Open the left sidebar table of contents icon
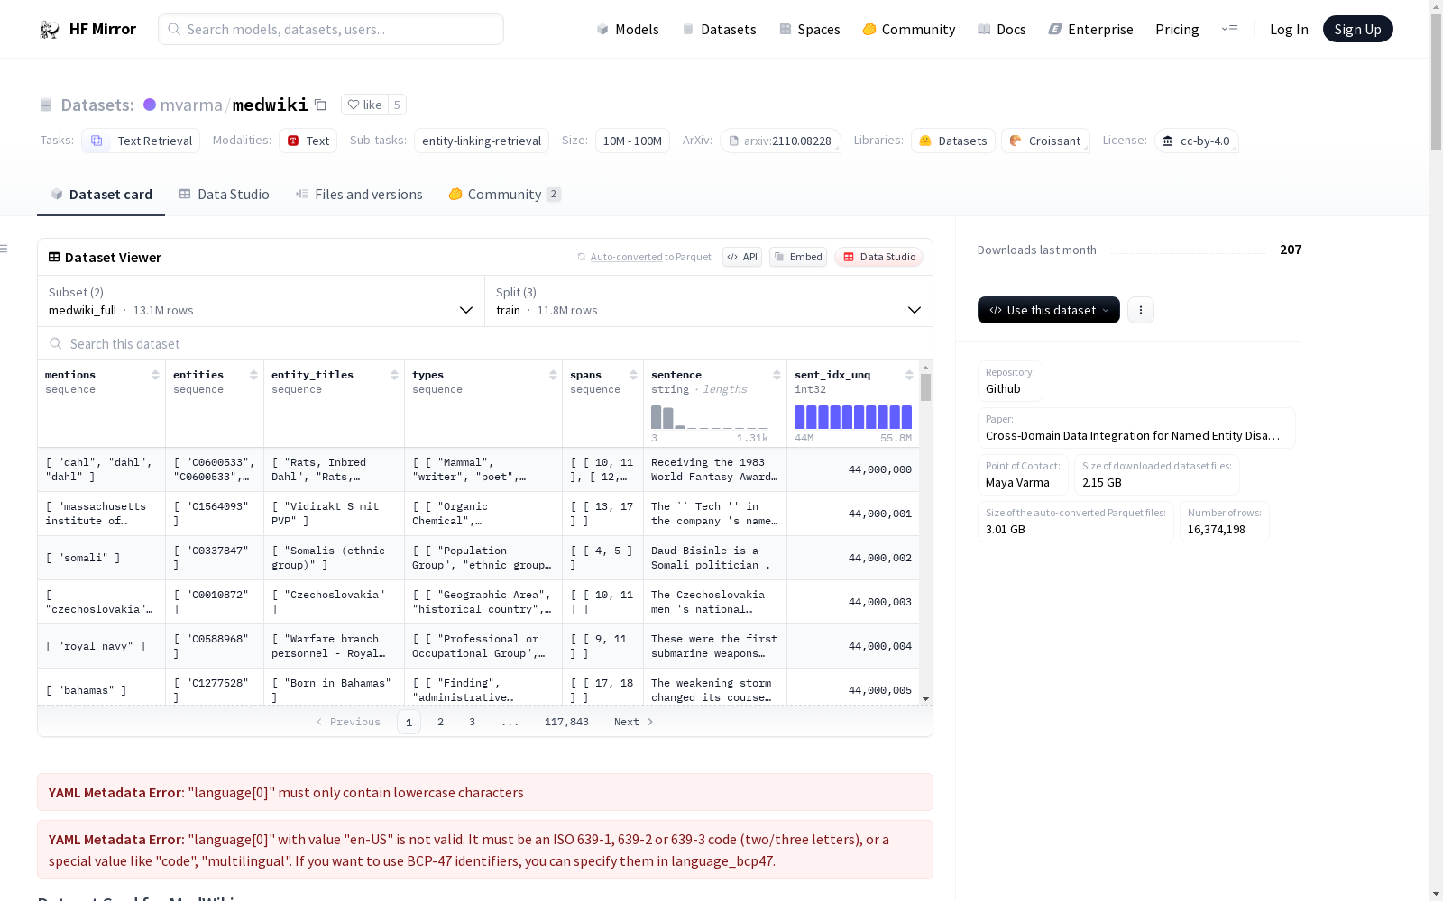This screenshot has height=901, width=1443. [5, 249]
